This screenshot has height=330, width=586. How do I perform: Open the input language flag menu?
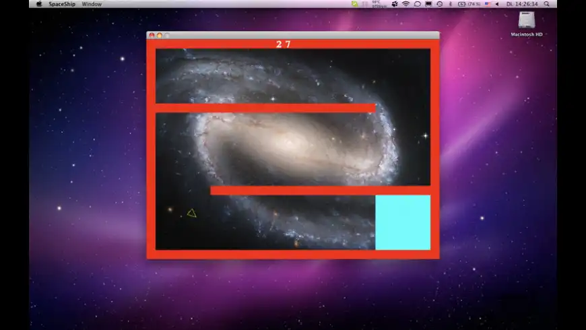coord(488,4)
